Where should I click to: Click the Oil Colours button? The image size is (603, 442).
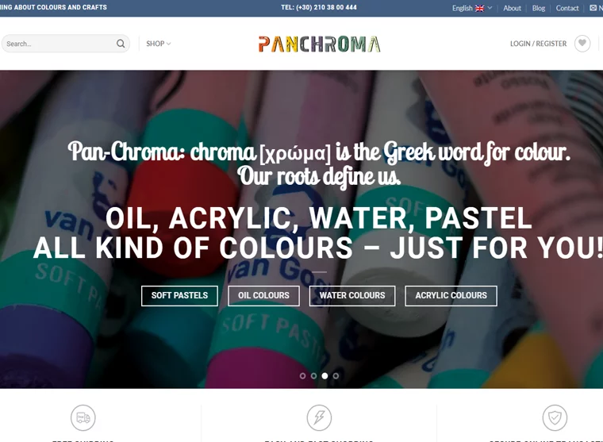coord(263,296)
